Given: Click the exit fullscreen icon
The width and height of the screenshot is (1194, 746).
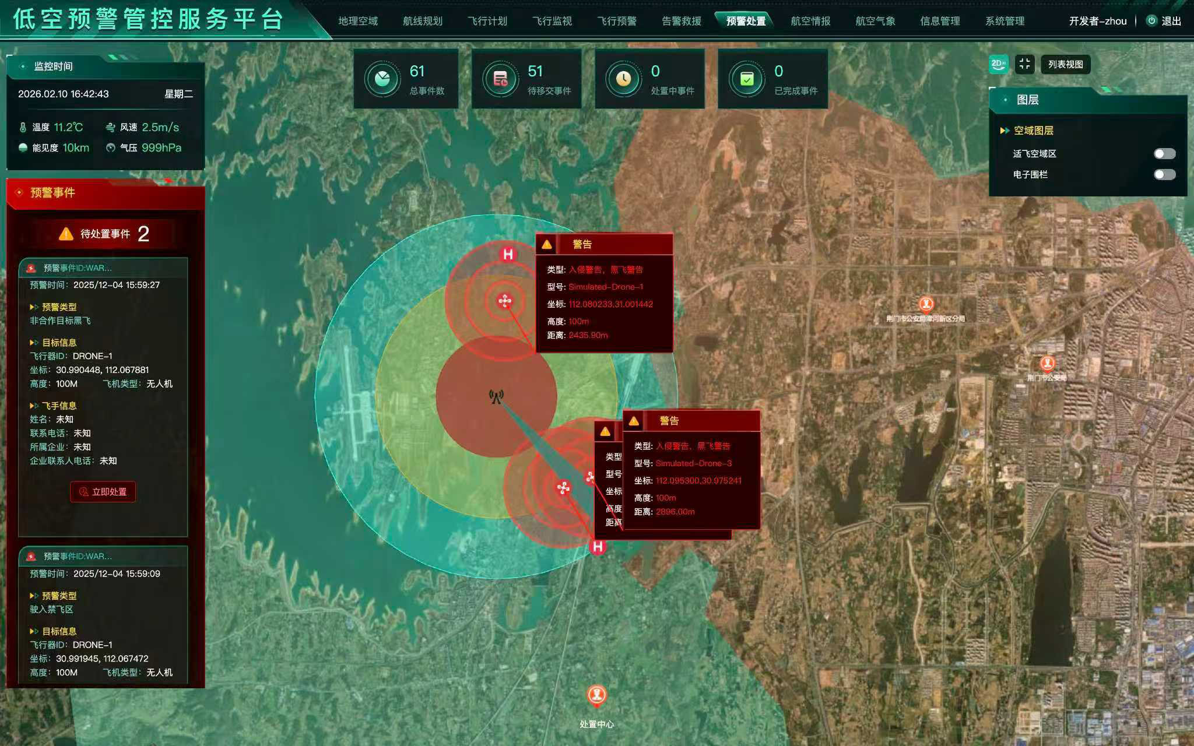Looking at the screenshot, I should point(1024,64).
